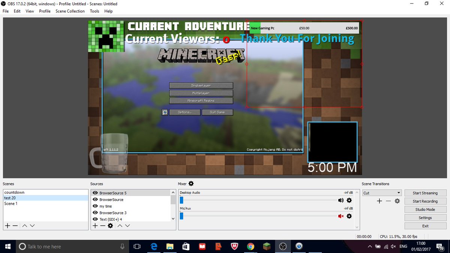450x253 pixels.
Task: Add a new source with the plus icon
Action: point(95,226)
